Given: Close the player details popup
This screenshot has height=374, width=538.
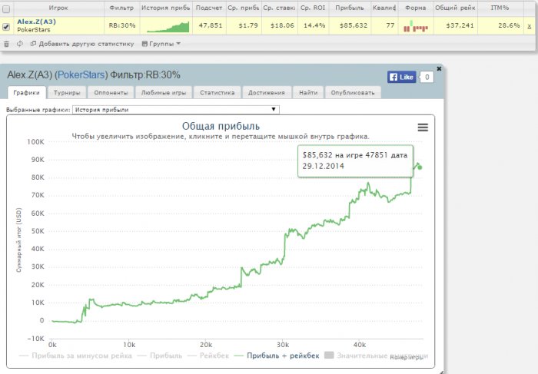Looking at the screenshot, I should click(x=439, y=68).
